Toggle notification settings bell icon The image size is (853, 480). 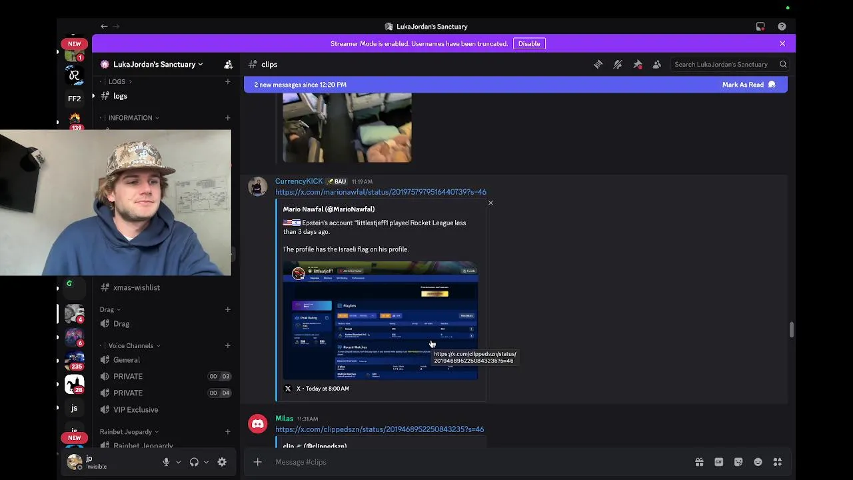click(x=618, y=65)
